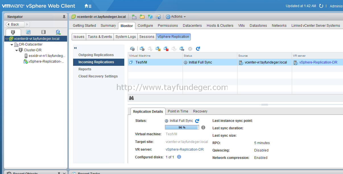Sort by the Virtual Machine column header
Viewport: 343px width, 174px height.
pos(155,56)
